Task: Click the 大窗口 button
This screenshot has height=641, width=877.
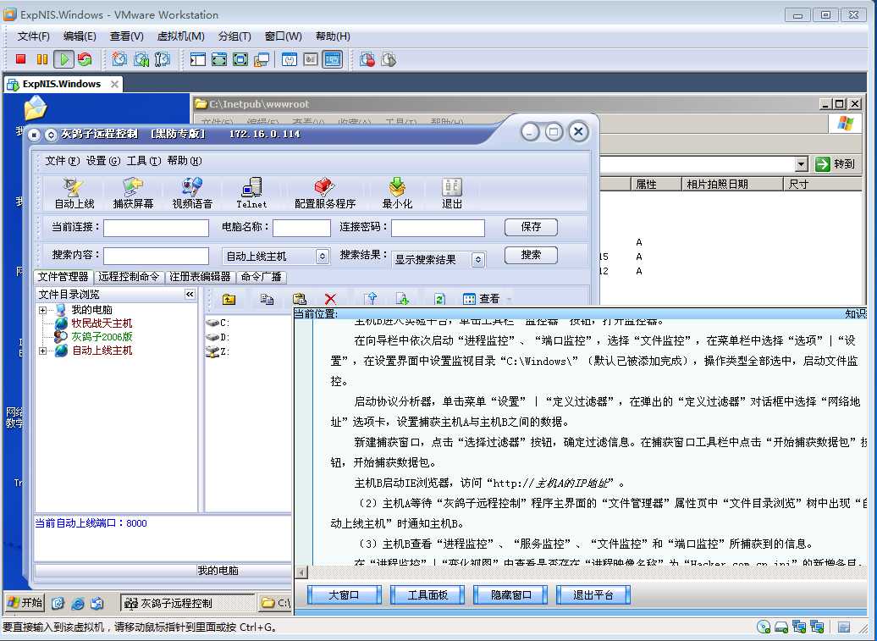Action: 344,595
